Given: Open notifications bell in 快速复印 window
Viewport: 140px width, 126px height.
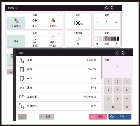Looking at the screenshot, I should [x=106, y=8].
